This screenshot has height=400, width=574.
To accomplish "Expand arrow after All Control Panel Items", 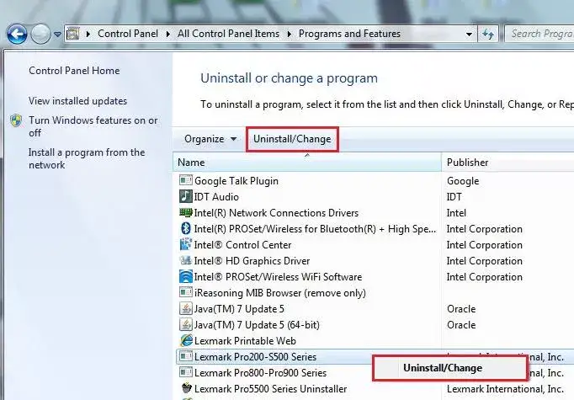I will (x=290, y=34).
